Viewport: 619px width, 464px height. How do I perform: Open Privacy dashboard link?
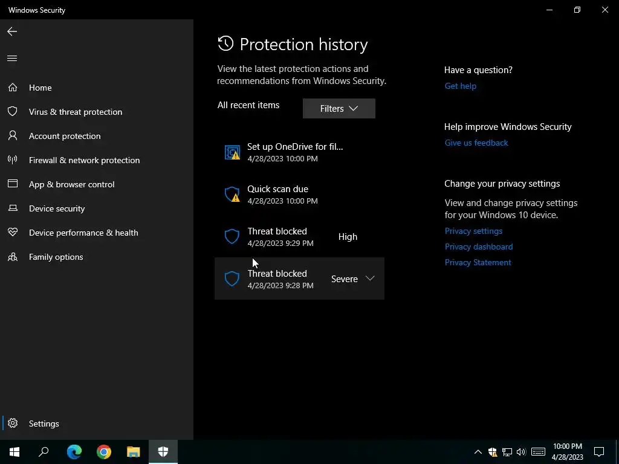pyautogui.click(x=479, y=246)
